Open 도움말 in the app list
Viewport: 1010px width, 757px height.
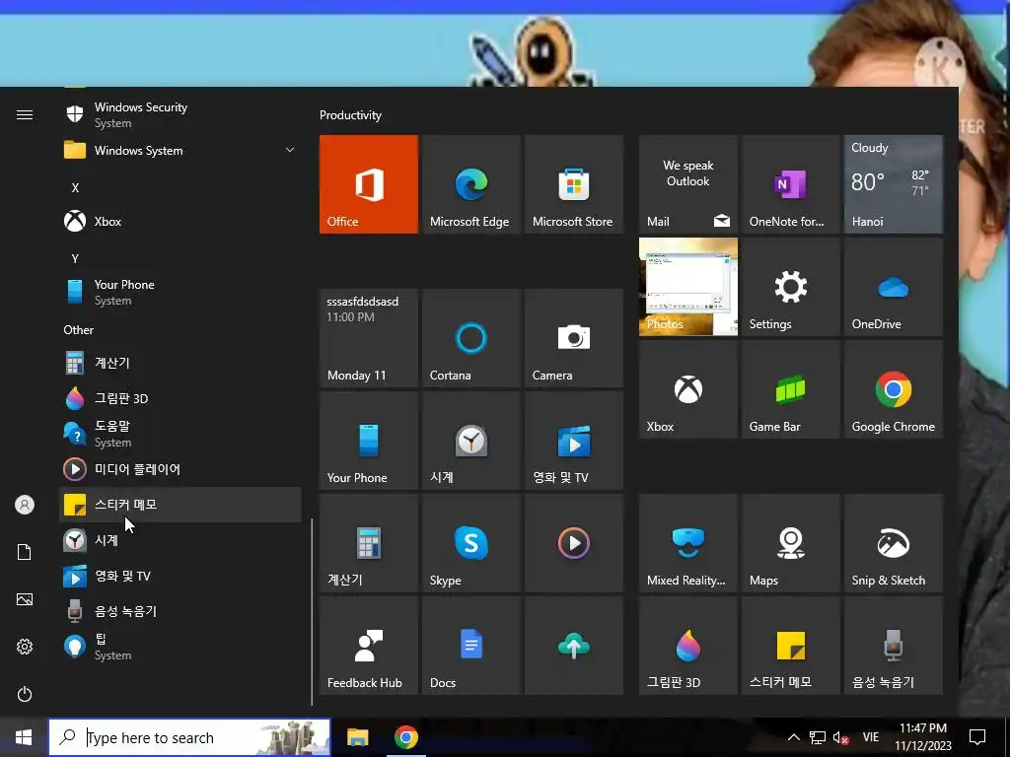tap(180, 434)
